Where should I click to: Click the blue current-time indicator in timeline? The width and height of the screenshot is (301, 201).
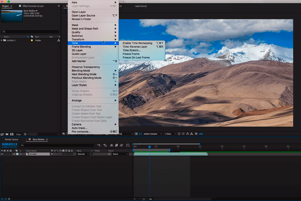click(150, 147)
